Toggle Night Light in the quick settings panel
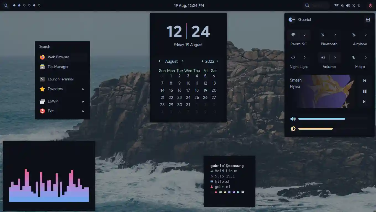The height and width of the screenshot is (212, 376). pyautogui.click(x=293, y=57)
